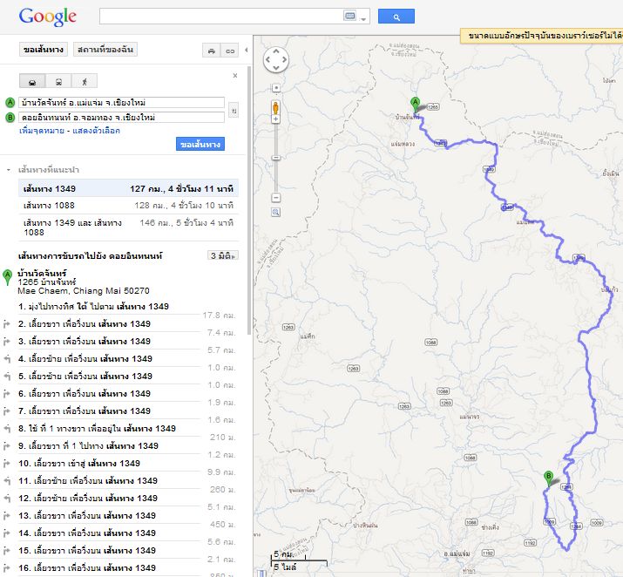Open the 3 มิติ dropdown
Image resolution: width=623 pixels, height=577 pixels.
[x=223, y=255]
